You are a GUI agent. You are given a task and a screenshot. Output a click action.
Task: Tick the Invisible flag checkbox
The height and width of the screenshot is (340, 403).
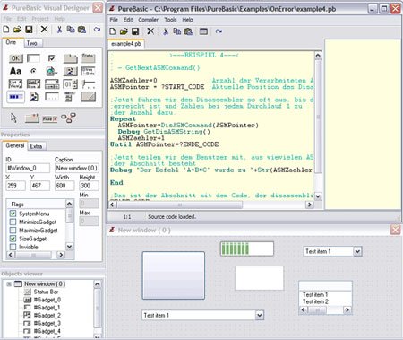(x=13, y=247)
